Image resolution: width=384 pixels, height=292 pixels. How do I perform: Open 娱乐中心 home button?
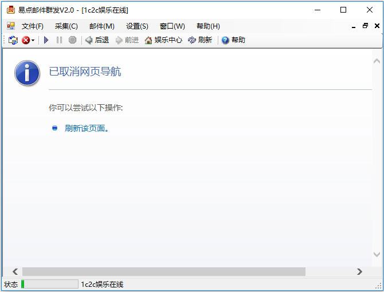[x=163, y=40]
